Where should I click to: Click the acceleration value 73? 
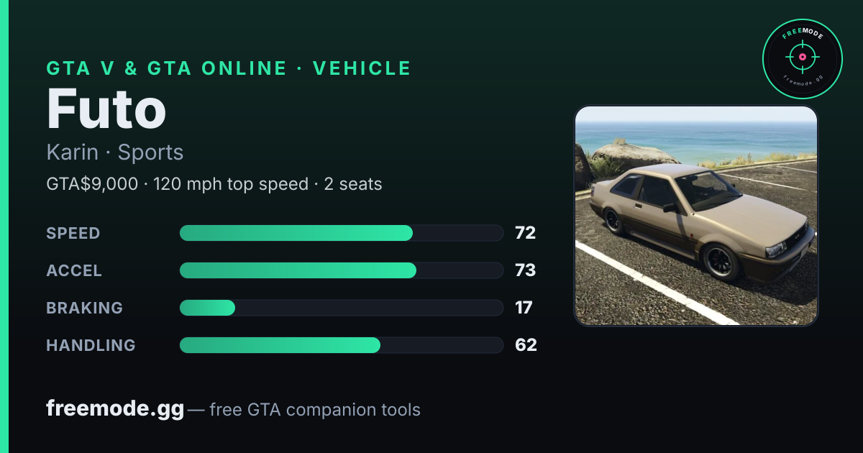click(x=526, y=270)
